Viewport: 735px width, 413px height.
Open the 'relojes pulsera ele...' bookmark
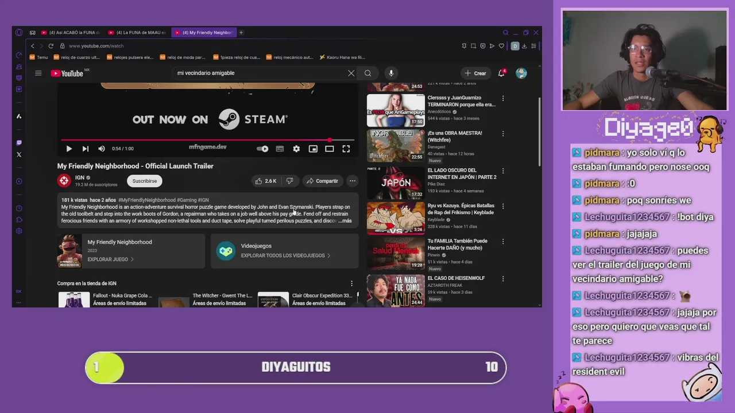(x=130, y=57)
